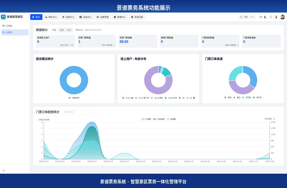Viewport: 287px width, 188px height.
Task: Click the 景谱智慧景区 logo icon
Action: coord(3,17)
